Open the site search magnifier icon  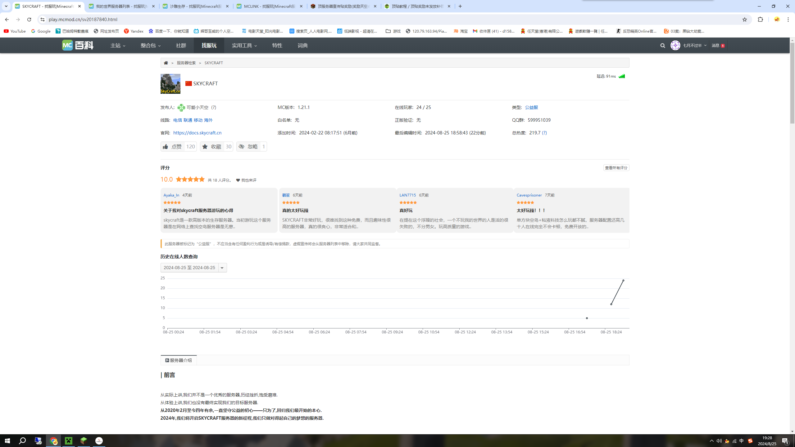(x=663, y=45)
